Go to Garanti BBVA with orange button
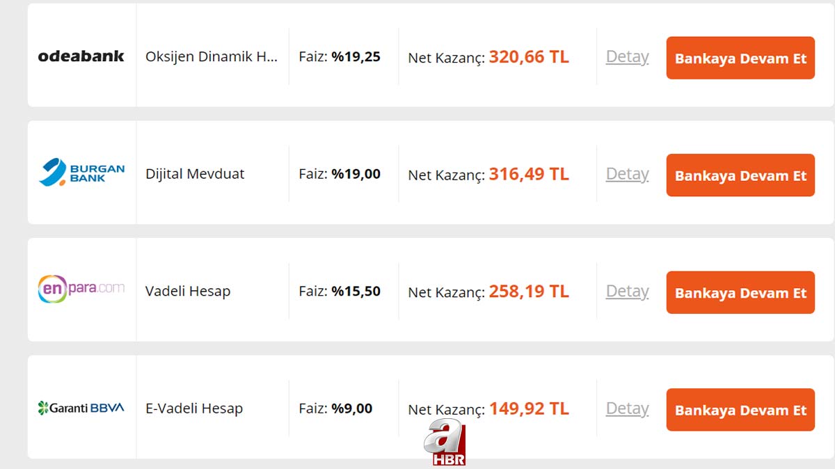Screen dimensions: 835x469 740,410
